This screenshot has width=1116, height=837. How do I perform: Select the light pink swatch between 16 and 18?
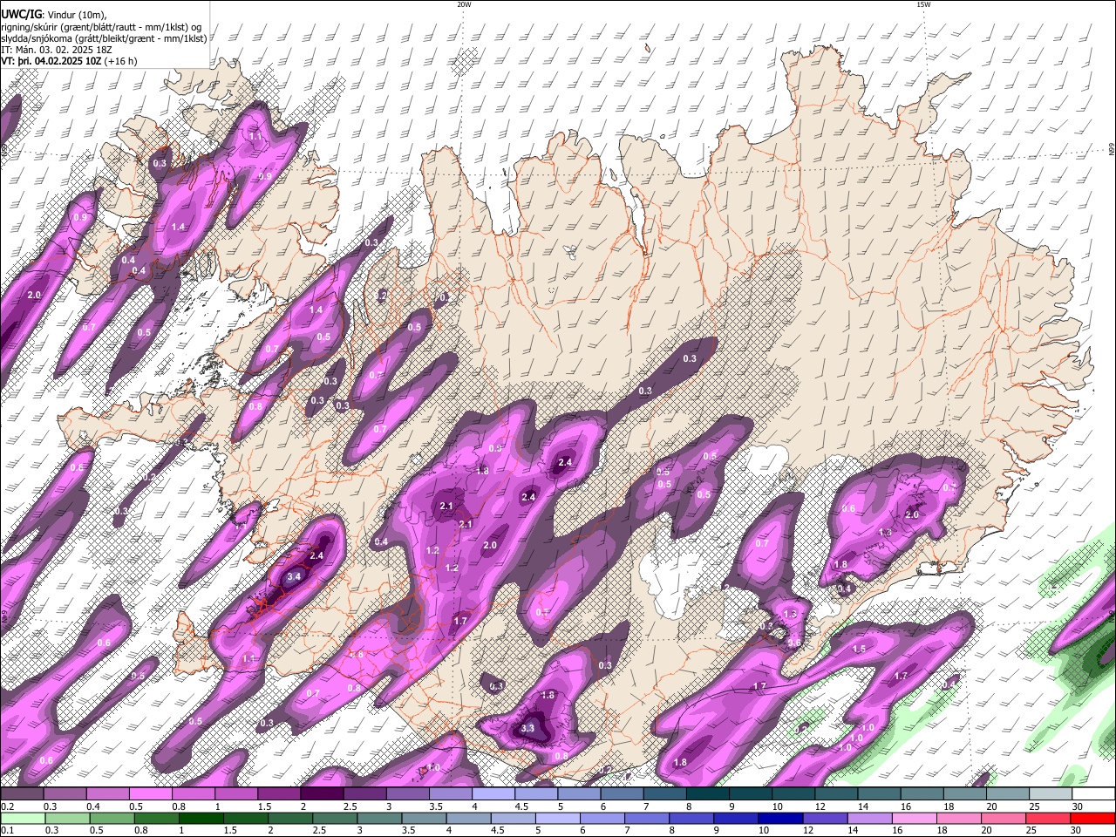(913, 818)
